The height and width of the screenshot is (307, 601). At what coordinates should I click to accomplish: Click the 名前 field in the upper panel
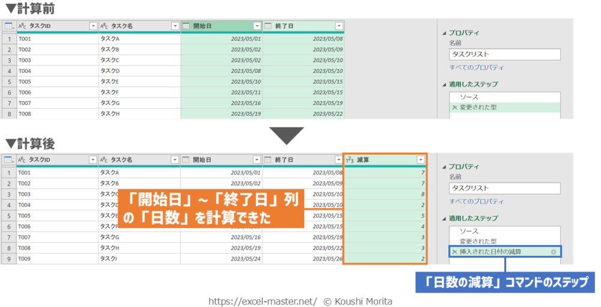point(504,54)
